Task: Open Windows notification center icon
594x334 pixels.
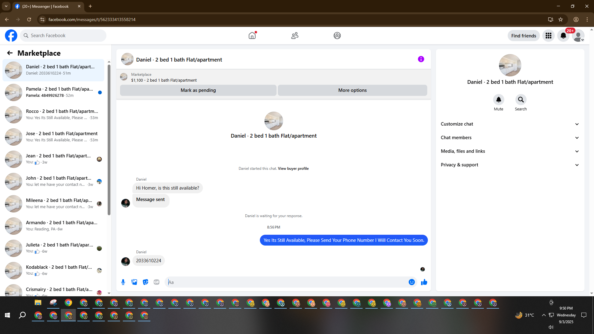Action: pyautogui.click(x=584, y=315)
